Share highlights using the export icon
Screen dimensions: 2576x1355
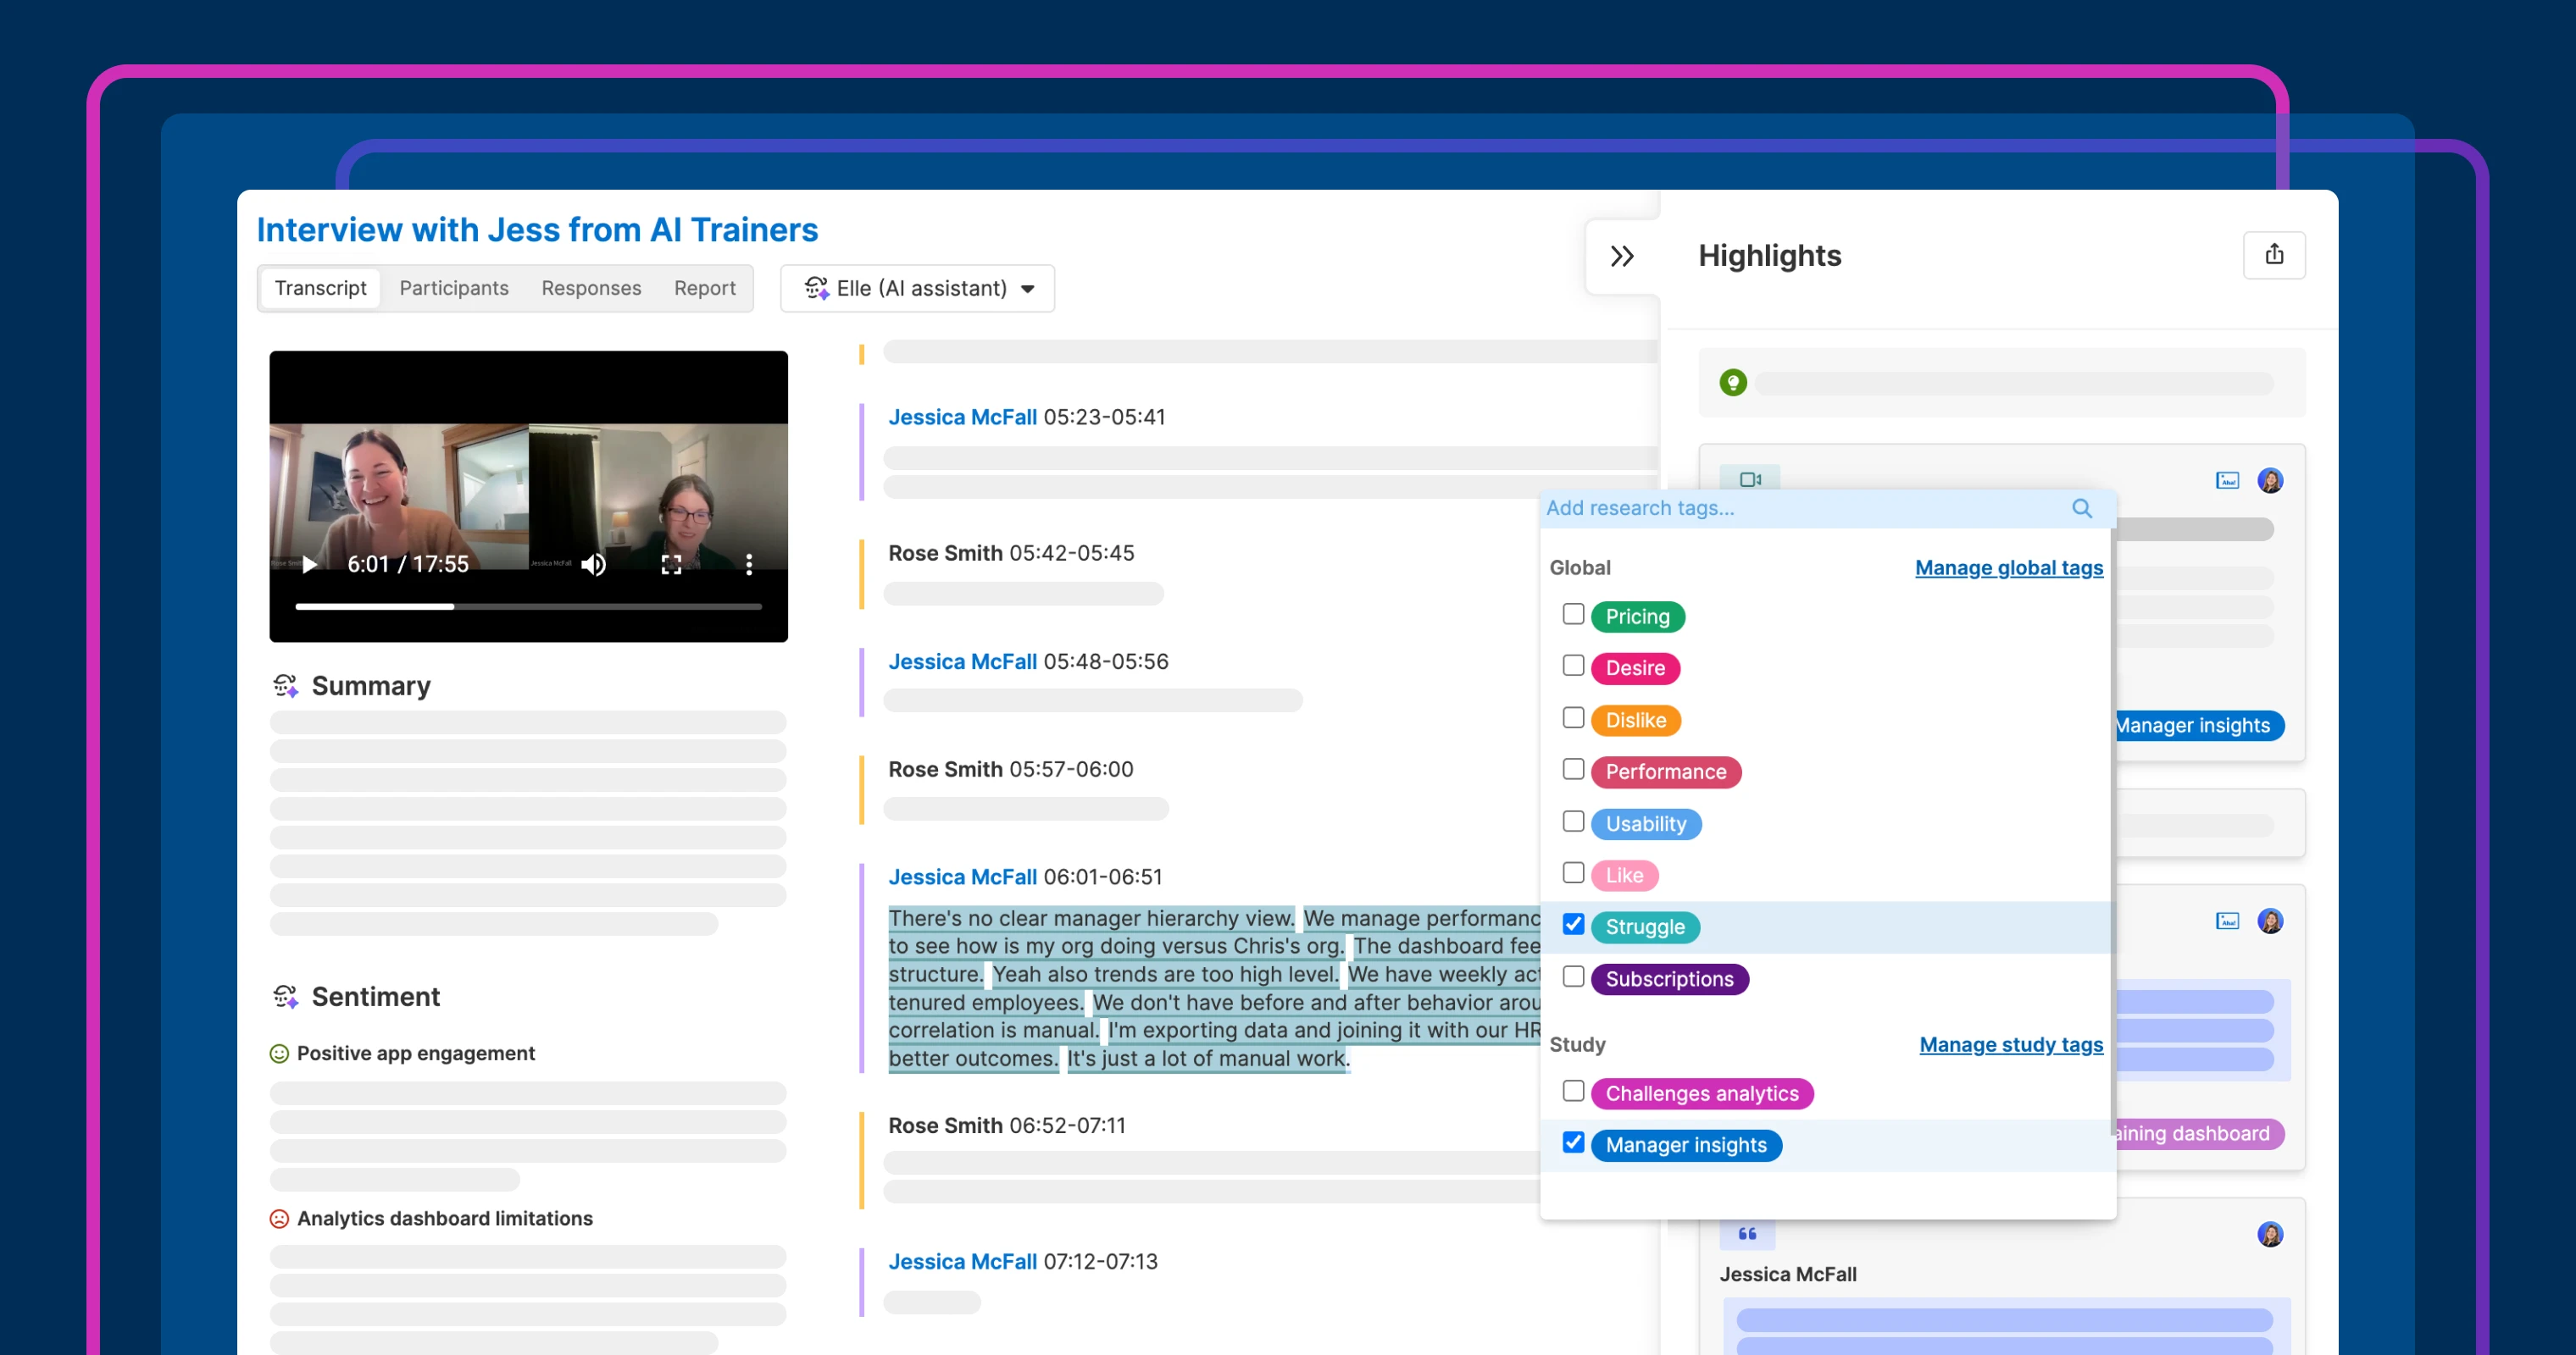pyautogui.click(x=2274, y=255)
